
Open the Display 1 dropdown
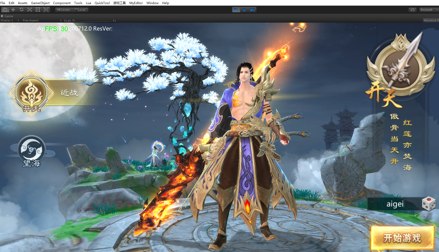pos(10,21)
